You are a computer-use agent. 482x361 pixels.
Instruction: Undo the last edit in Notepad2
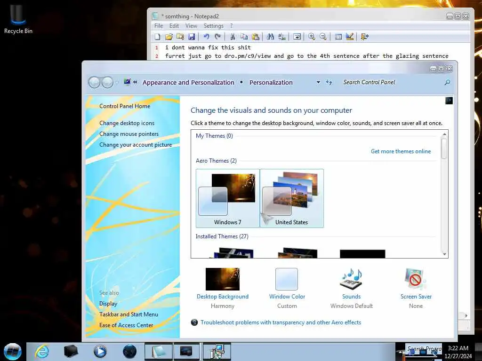[x=206, y=37]
